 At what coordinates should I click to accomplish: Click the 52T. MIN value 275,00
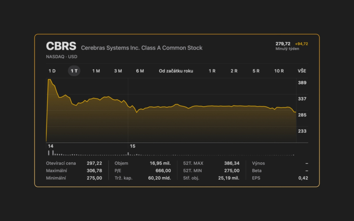[232, 171]
